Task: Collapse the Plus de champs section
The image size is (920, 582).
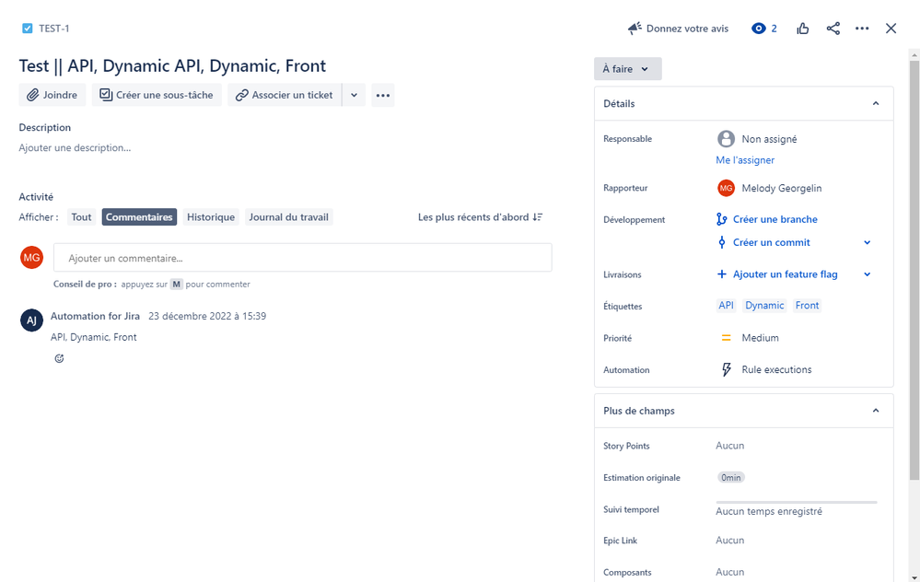Action: pyautogui.click(x=876, y=411)
